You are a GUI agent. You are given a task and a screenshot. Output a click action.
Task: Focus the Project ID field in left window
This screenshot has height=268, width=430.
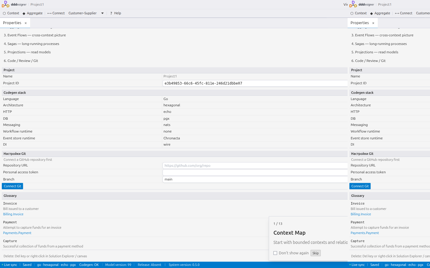click(255, 83)
